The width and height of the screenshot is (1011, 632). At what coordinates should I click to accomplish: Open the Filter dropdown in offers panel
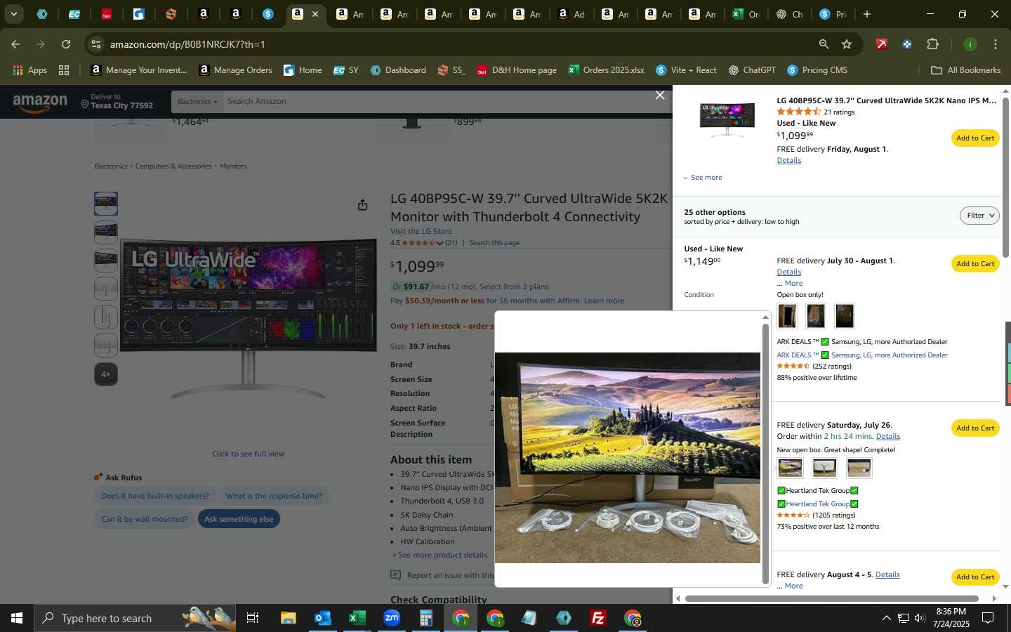979,216
